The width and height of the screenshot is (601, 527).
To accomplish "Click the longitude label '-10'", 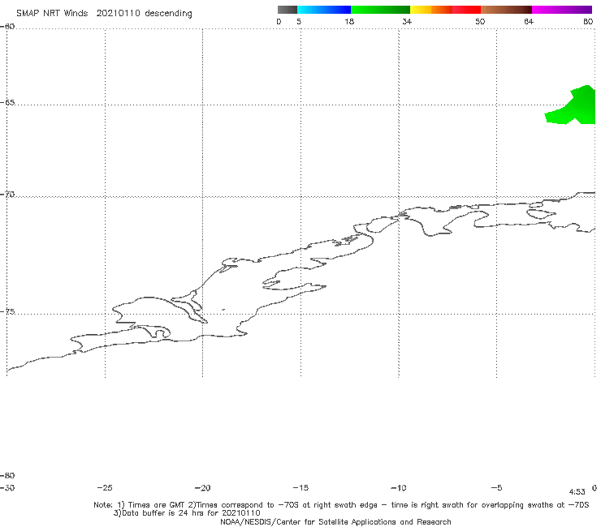I will pos(398,487).
